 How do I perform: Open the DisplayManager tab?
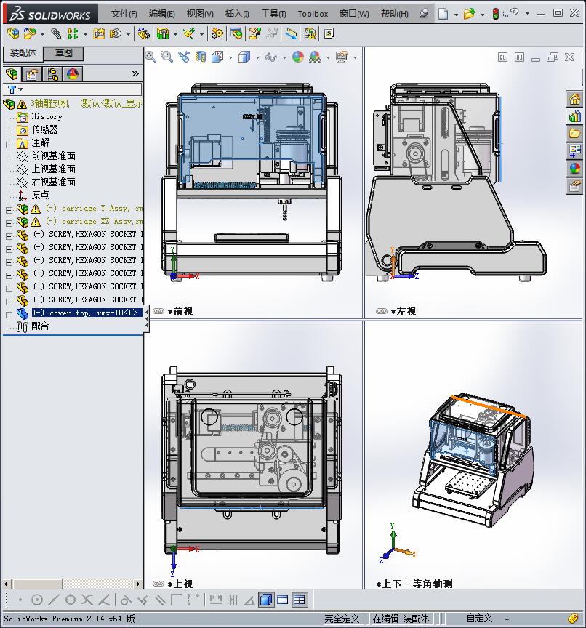(x=73, y=74)
